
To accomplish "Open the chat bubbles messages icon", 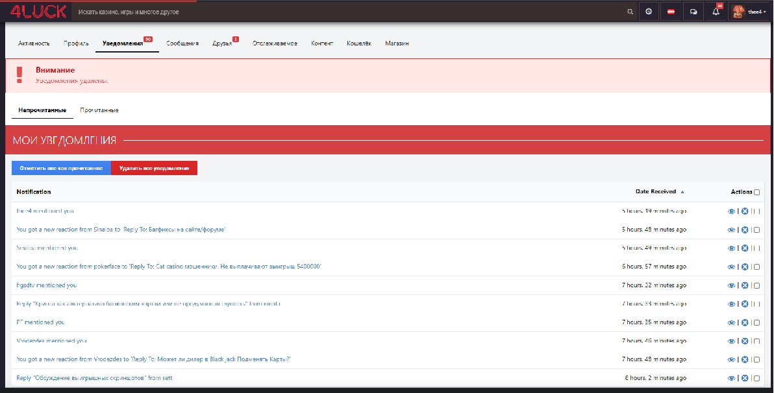I will point(693,12).
